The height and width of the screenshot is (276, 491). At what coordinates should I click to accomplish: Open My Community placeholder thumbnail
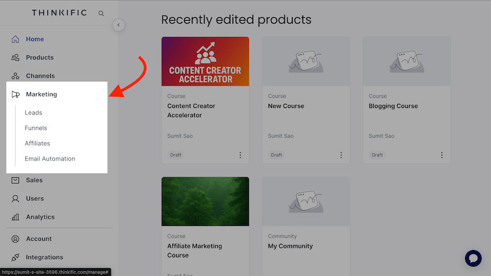(306, 202)
